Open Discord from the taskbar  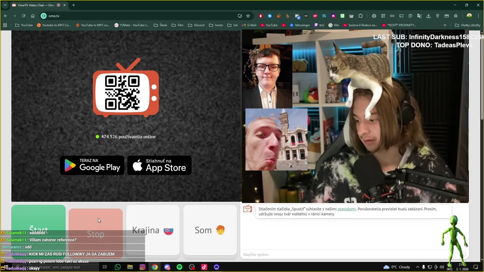(167, 267)
